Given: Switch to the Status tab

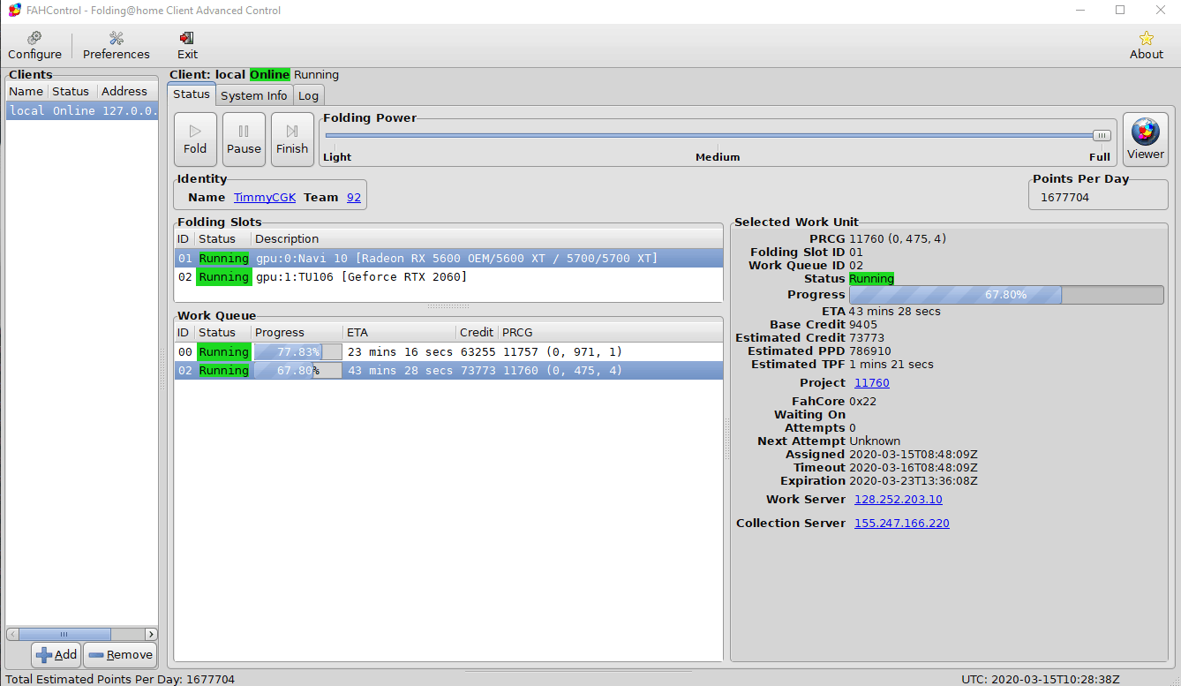Looking at the screenshot, I should pyautogui.click(x=192, y=94).
